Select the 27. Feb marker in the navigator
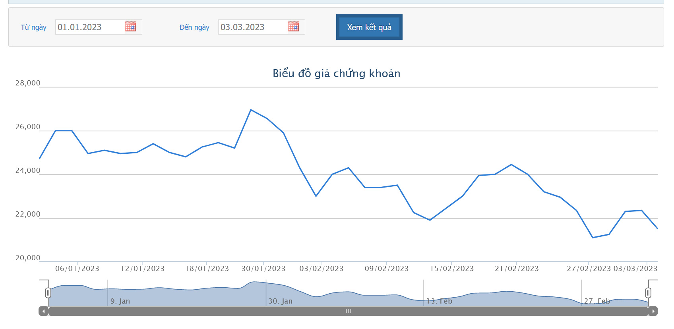The image size is (674, 329). tap(597, 301)
